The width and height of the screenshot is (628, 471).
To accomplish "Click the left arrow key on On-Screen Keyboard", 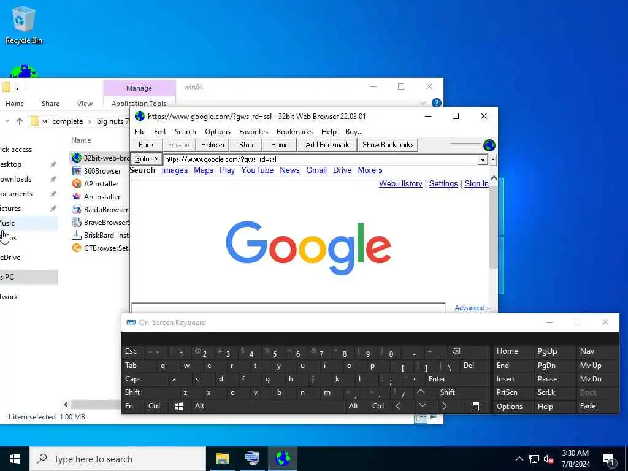I will 397,406.
